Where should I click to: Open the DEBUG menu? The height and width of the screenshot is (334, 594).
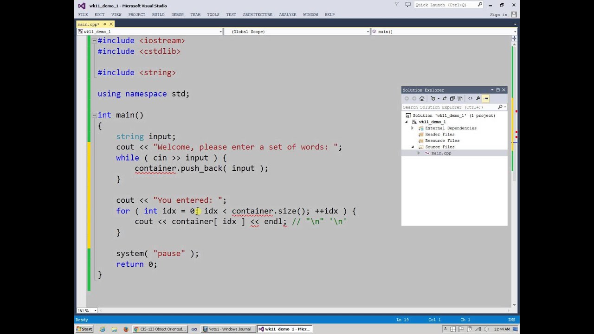(x=177, y=14)
